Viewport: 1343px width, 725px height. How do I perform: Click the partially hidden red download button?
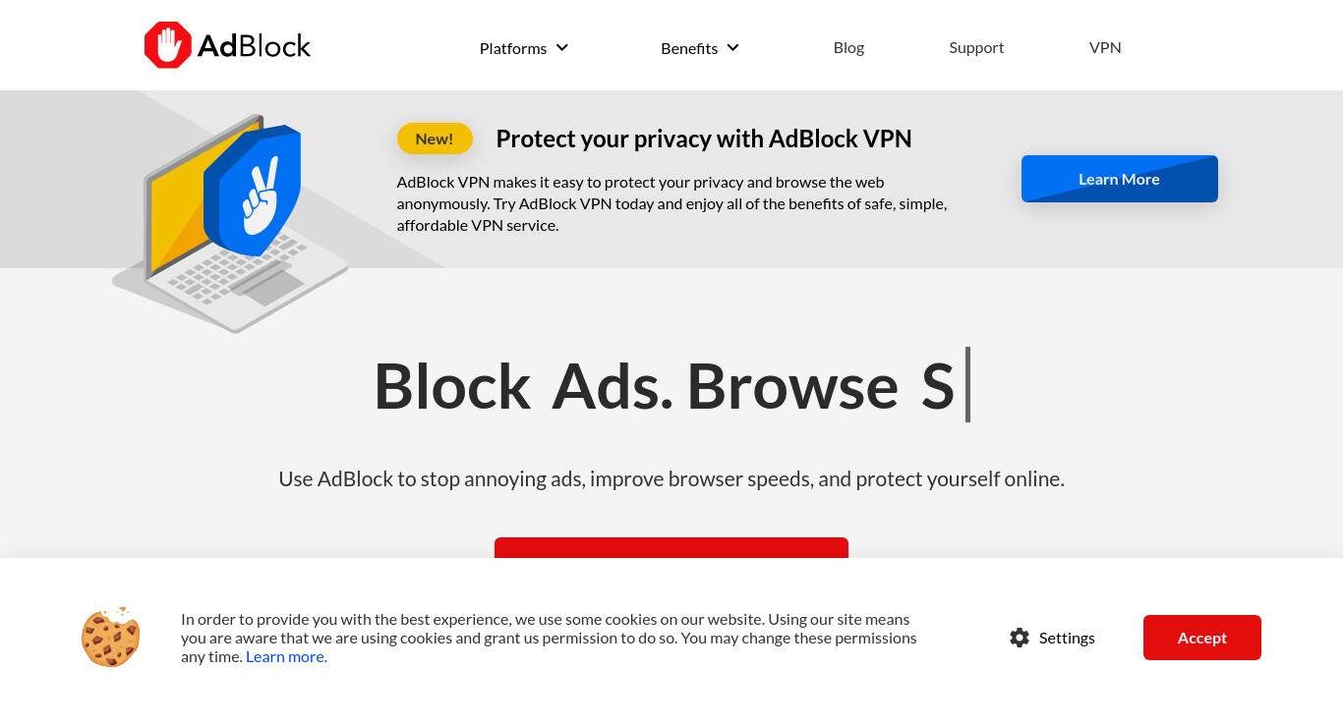(x=671, y=547)
